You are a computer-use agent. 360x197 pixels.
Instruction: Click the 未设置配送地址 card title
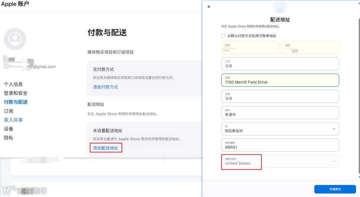tap(107, 131)
